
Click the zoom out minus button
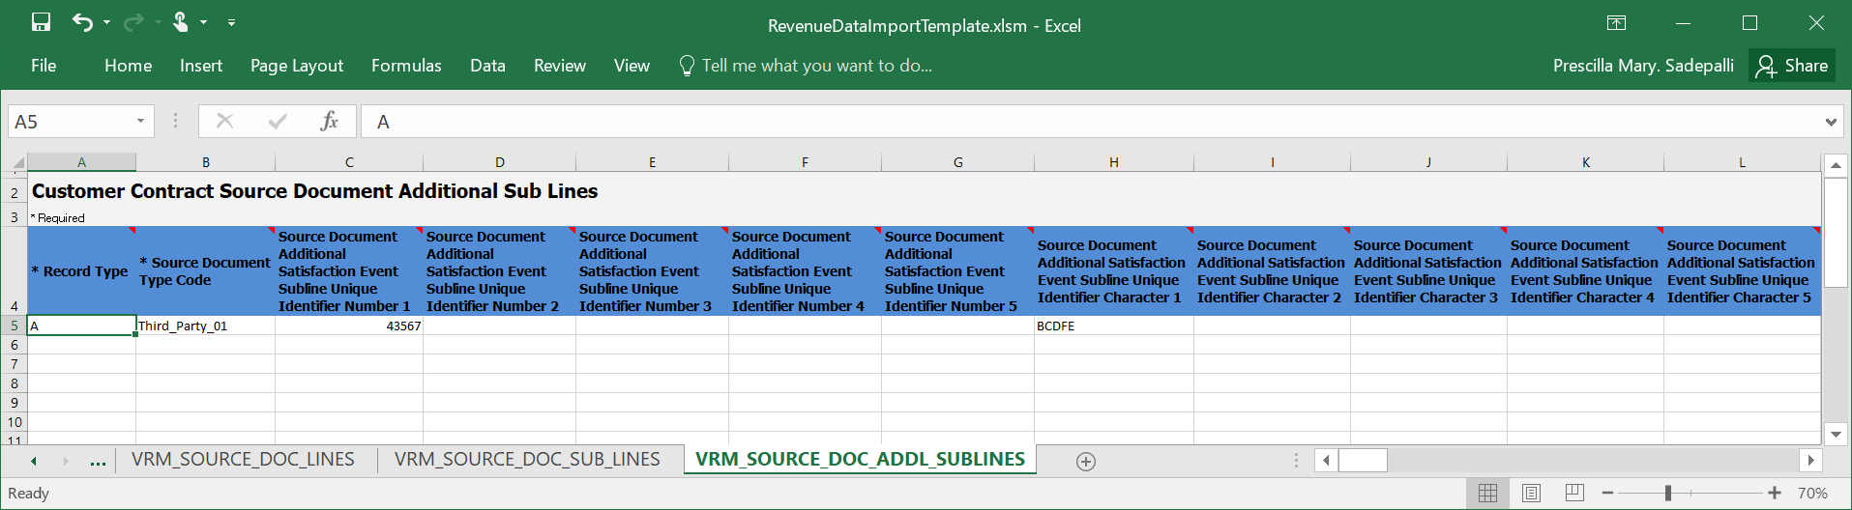coord(1607,493)
